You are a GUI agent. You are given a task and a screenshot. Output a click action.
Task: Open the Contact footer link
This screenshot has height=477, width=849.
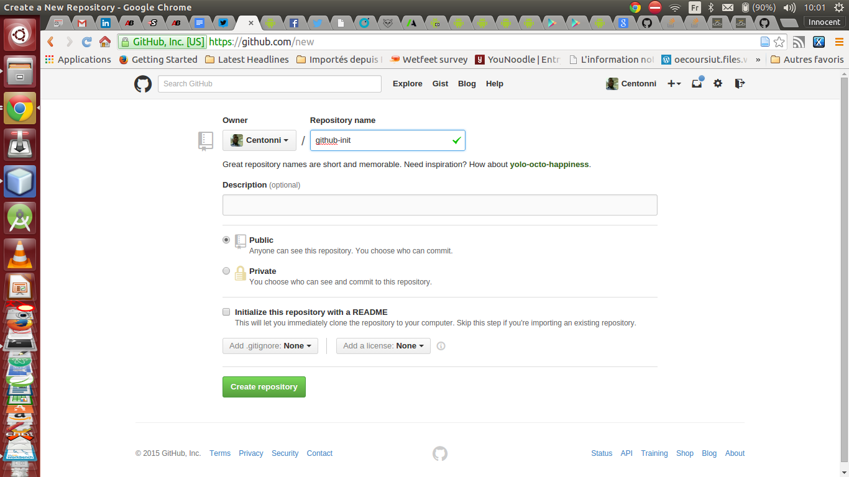click(x=319, y=453)
